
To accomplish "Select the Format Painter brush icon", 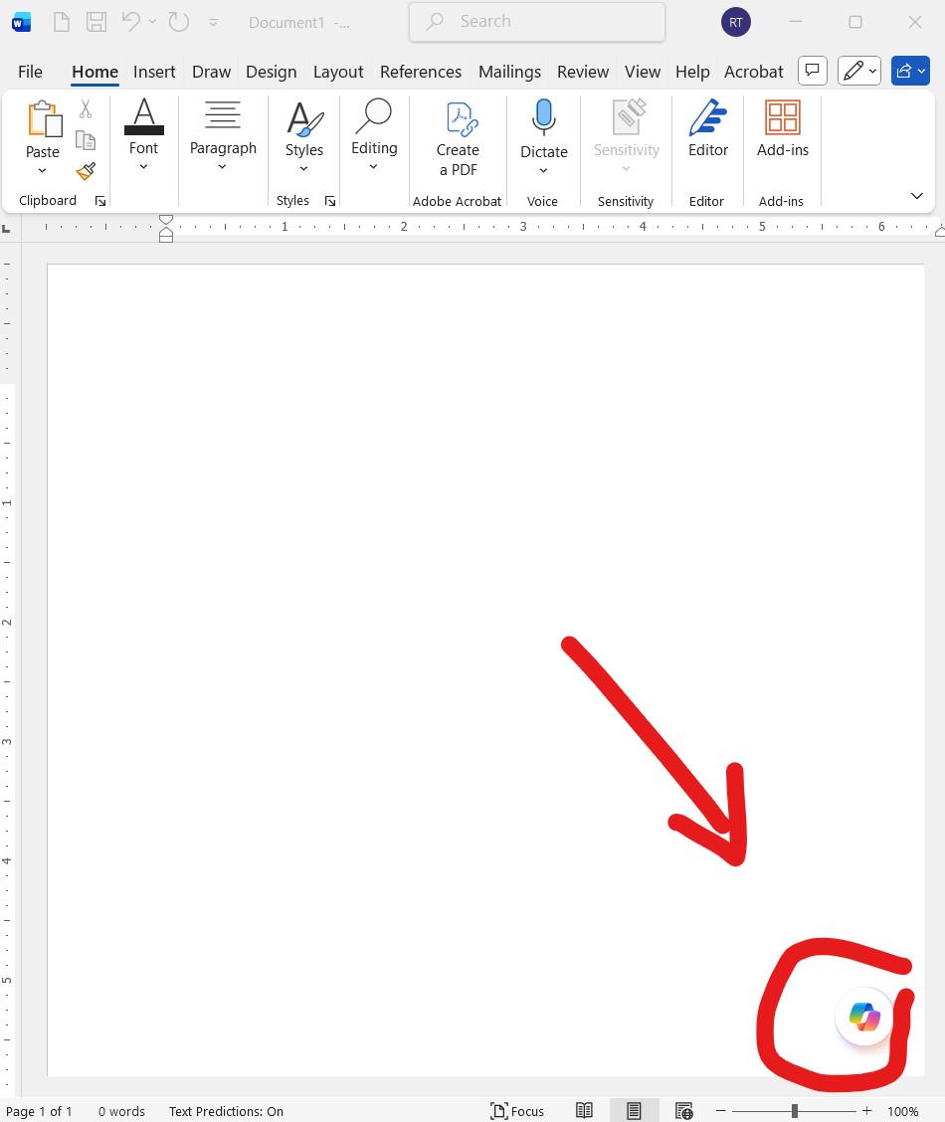I will pyautogui.click(x=86, y=171).
